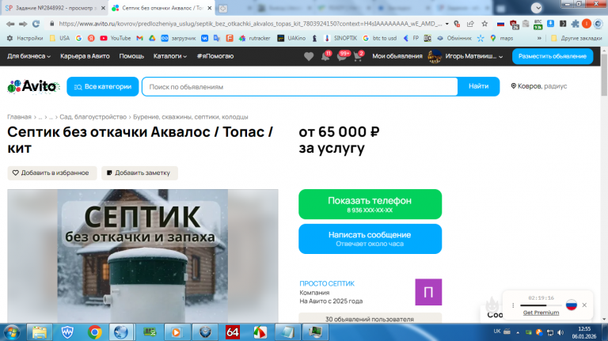
Task: Open shopping cart with 2 badge
Action: [359, 56]
